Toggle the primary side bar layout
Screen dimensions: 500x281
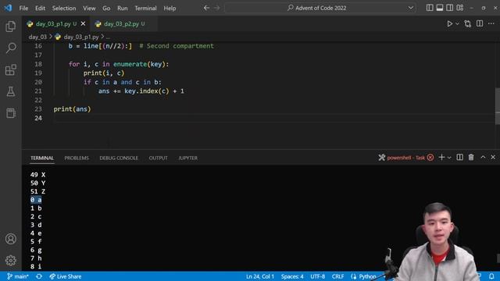point(430,8)
